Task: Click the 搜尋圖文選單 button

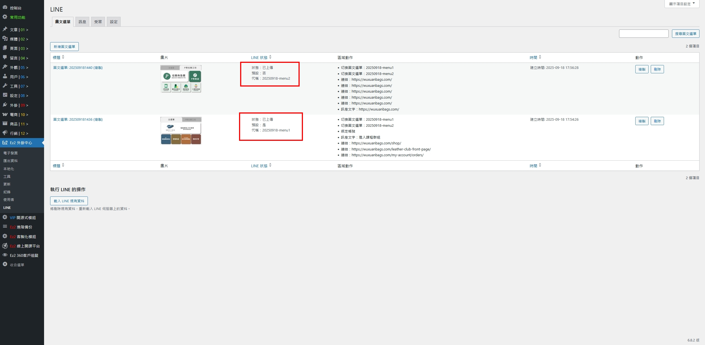Action: 685,34
